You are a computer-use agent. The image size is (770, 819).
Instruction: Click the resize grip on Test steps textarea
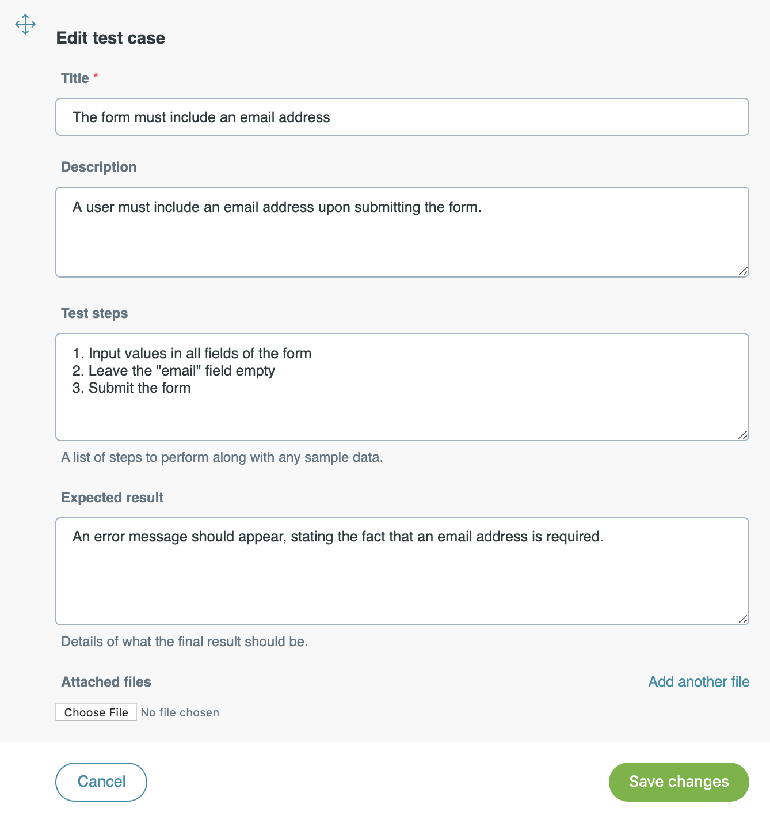[744, 435]
